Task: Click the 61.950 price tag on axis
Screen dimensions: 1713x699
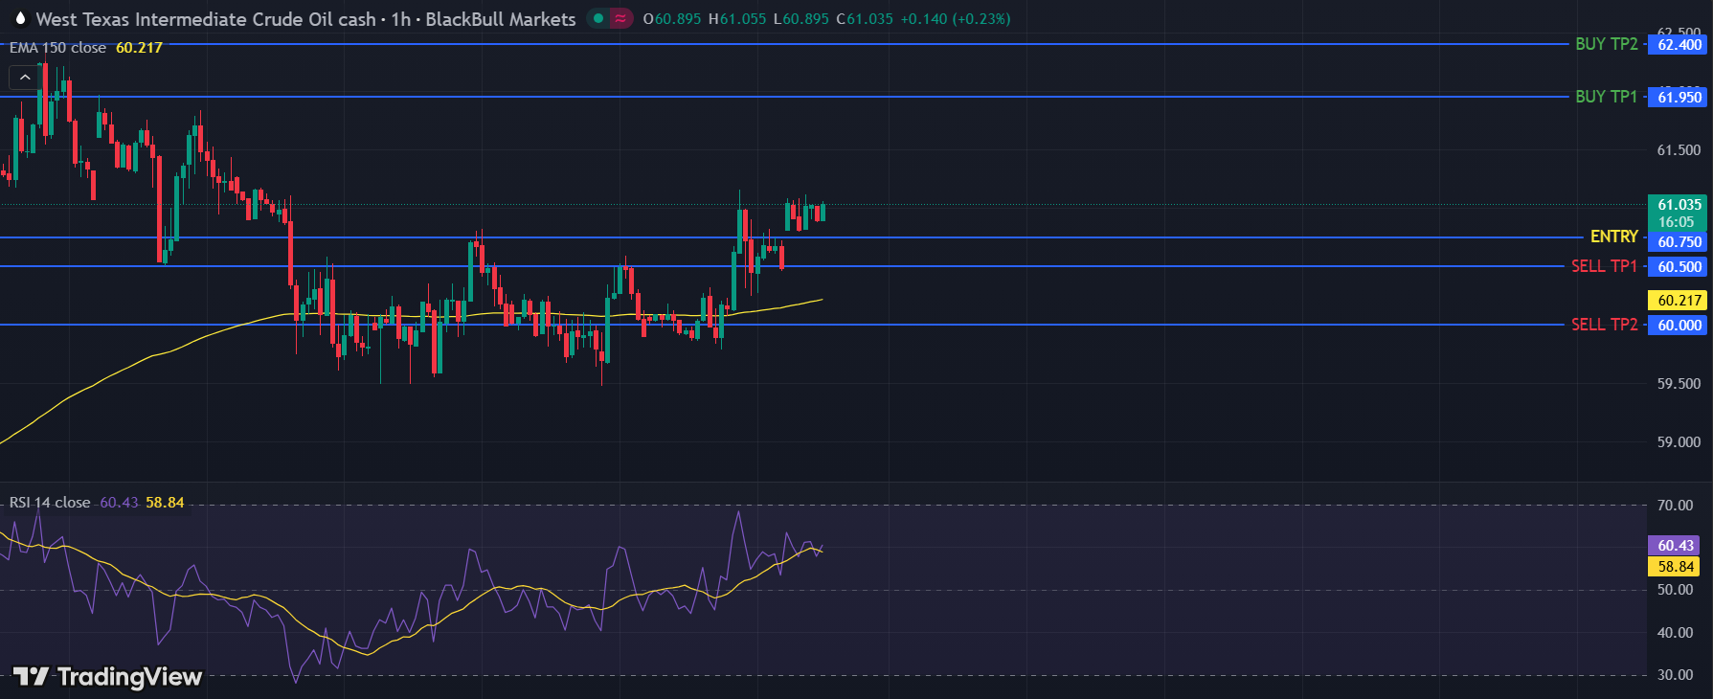Action: click(1679, 97)
